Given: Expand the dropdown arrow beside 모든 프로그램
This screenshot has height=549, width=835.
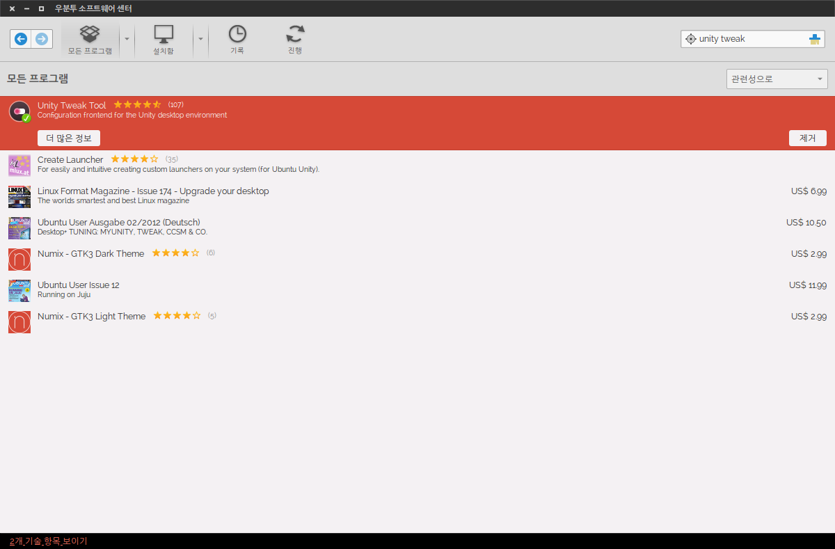Looking at the screenshot, I should point(127,39).
